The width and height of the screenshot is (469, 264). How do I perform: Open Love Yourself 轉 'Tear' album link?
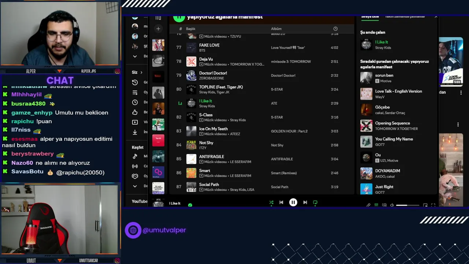point(288,48)
